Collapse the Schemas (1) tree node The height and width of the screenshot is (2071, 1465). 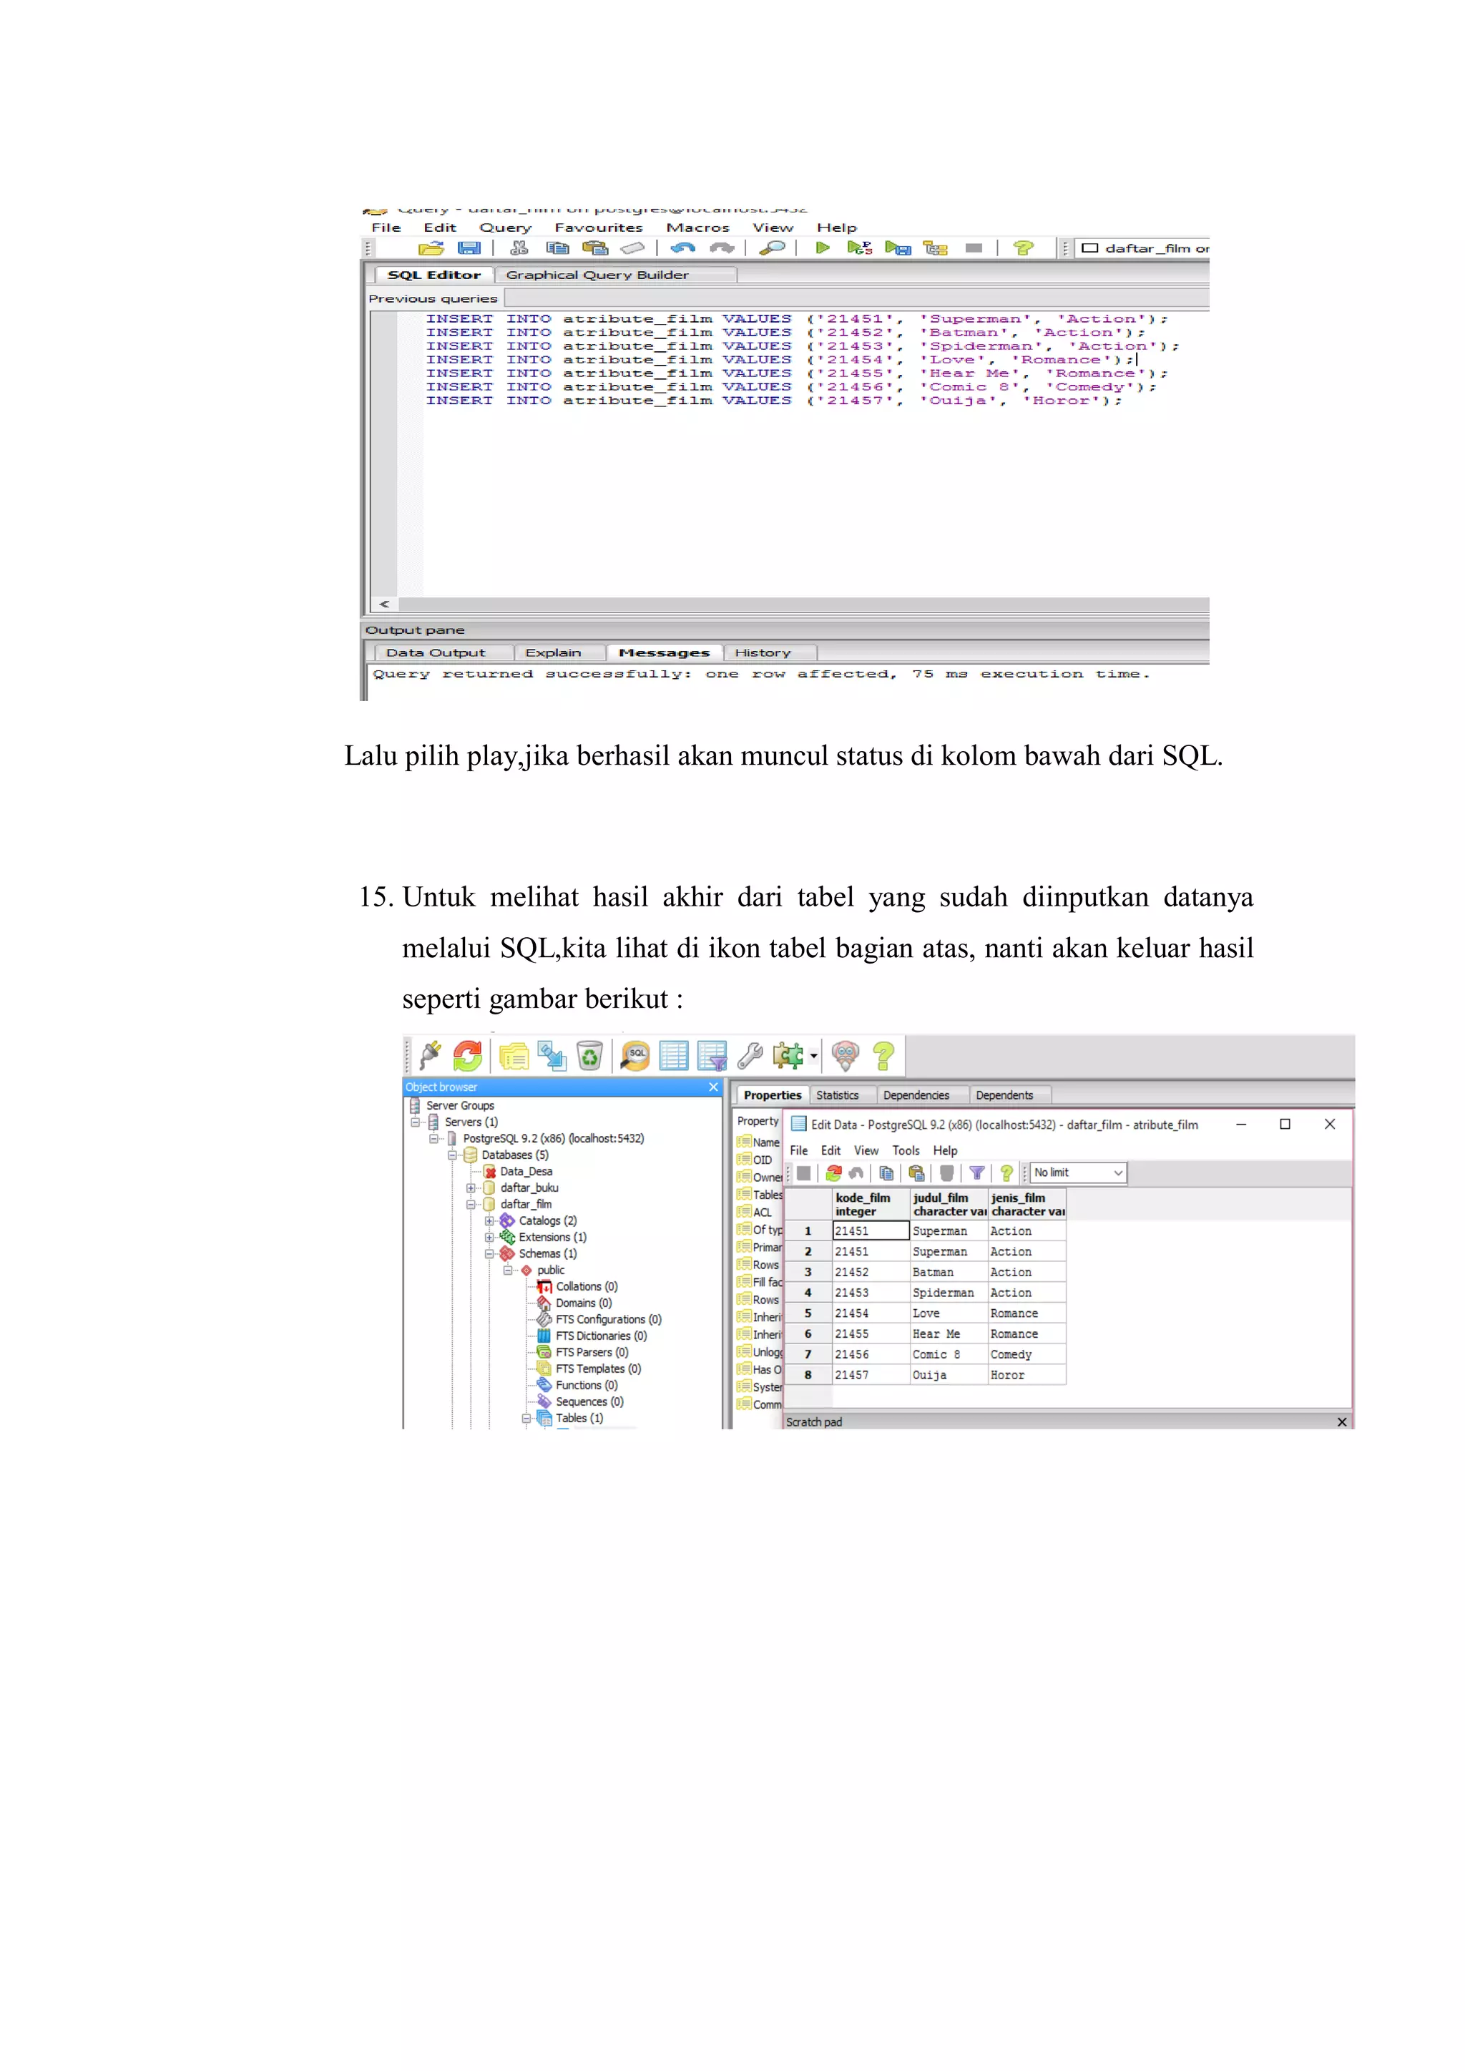click(x=489, y=1254)
